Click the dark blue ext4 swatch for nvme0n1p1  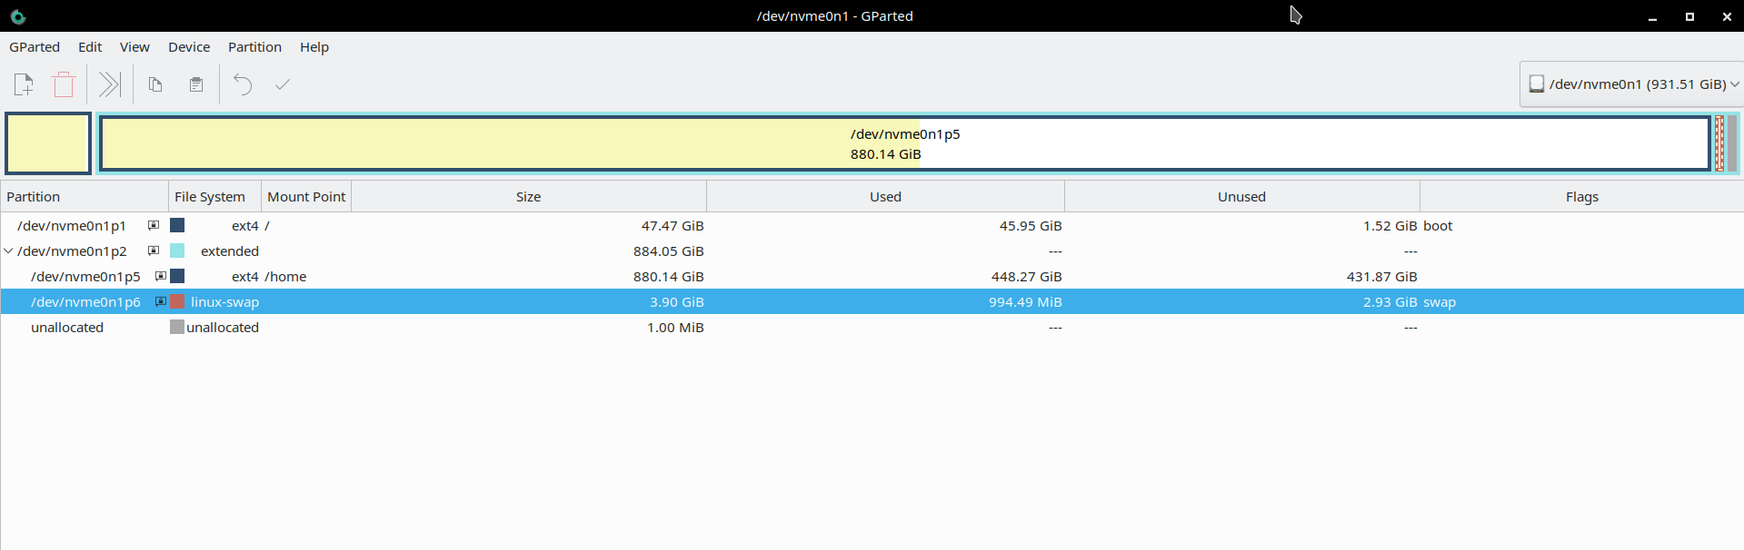pyautogui.click(x=177, y=225)
